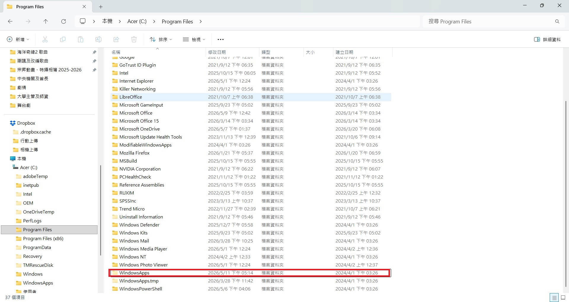
Task: Click Acer (C:) in the address breadcrumb
Action: (x=137, y=22)
